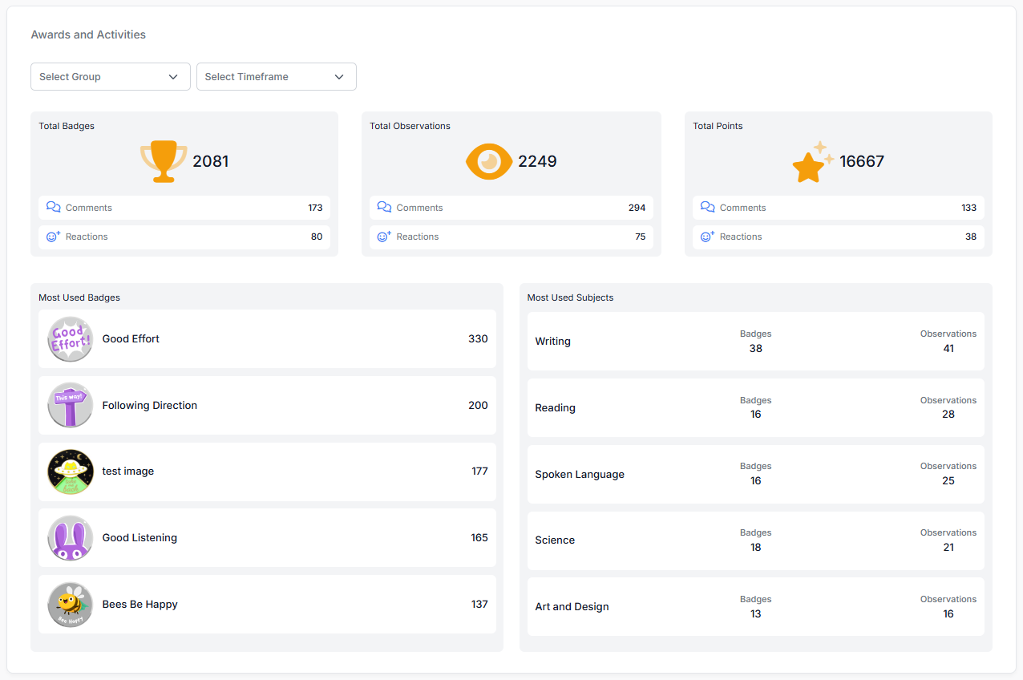Screen dimensions: 1023x680
Task: Click the eye icon in Total Observations
Action: click(489, 161)
